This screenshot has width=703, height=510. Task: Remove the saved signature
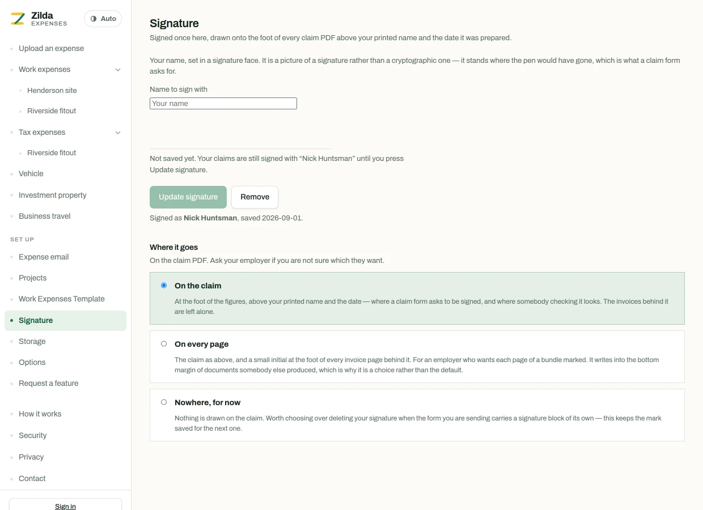255,197
